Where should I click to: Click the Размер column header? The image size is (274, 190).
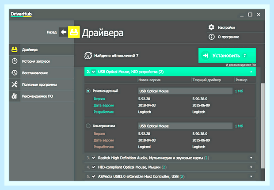pyautogui.click(x=241, y=80)
